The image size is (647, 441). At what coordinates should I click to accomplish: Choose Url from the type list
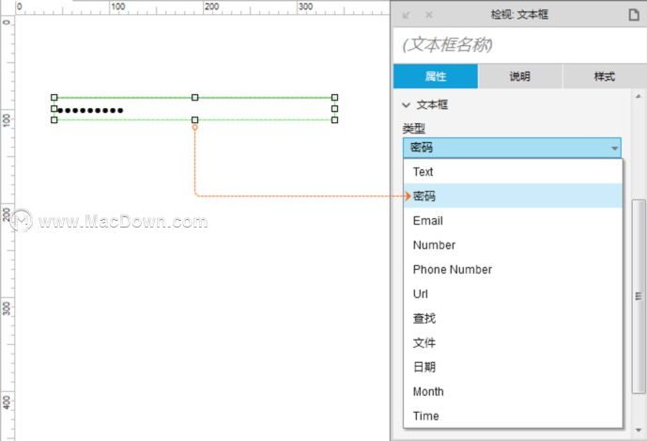(513, 293)
